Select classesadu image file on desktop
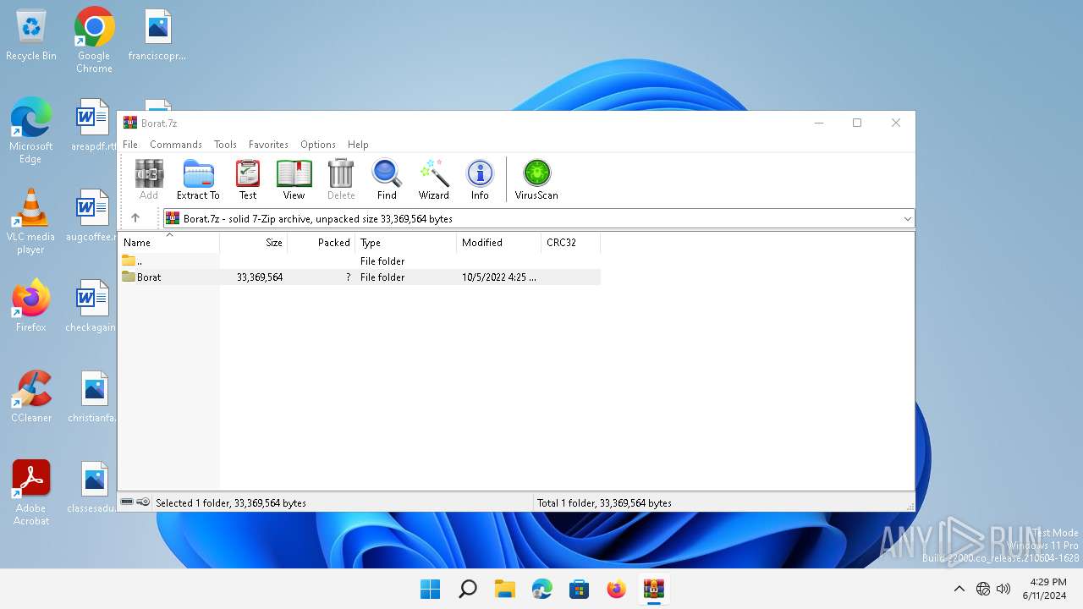The height and width of the screenshot is (609, 1083). [93, 488]
